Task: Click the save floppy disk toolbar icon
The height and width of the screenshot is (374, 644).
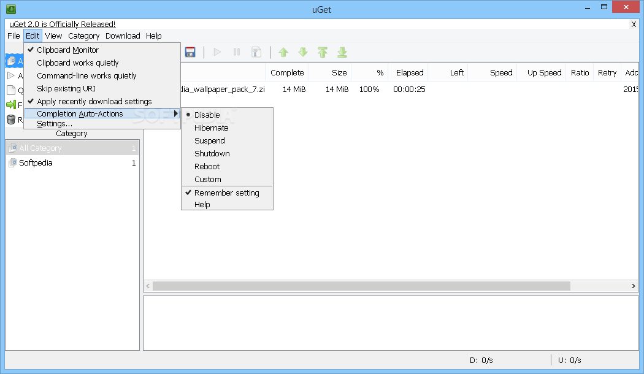Action: point(190,52)
